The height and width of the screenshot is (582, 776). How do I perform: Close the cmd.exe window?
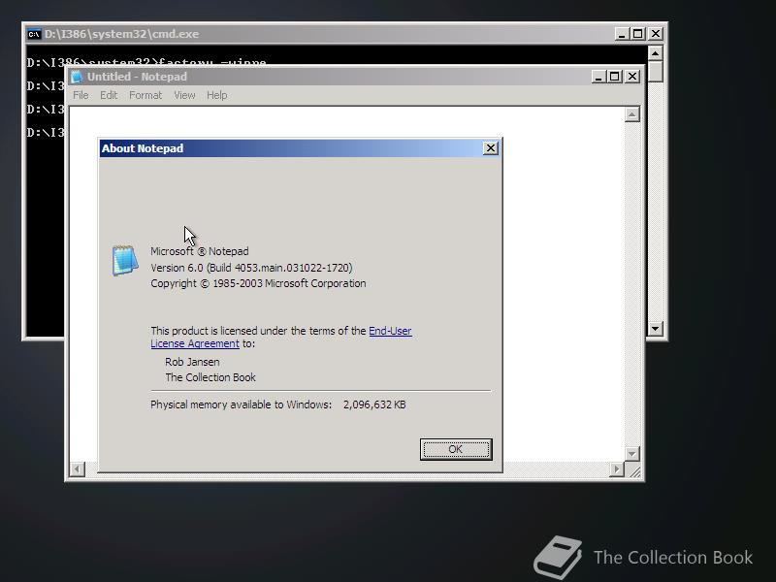point(656,34)
